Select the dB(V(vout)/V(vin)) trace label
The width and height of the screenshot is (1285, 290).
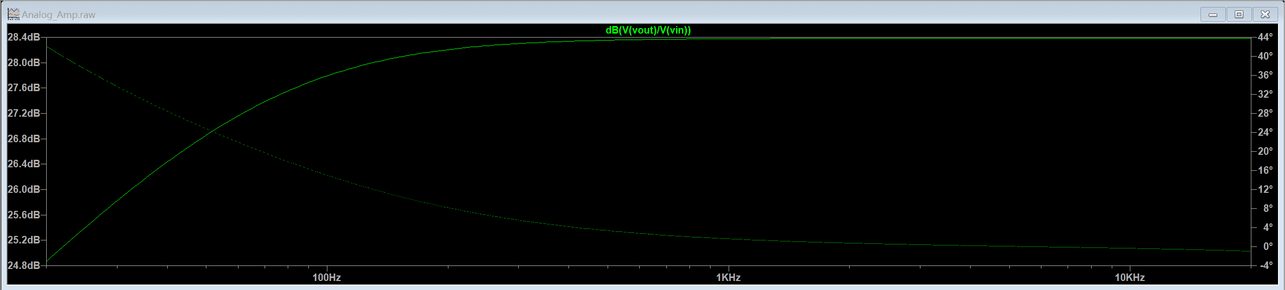click(648, 30)
